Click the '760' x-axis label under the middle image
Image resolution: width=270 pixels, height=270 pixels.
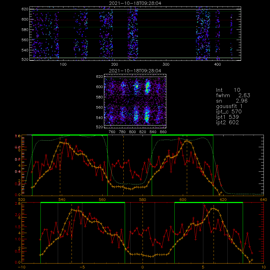tap(112, 132)
